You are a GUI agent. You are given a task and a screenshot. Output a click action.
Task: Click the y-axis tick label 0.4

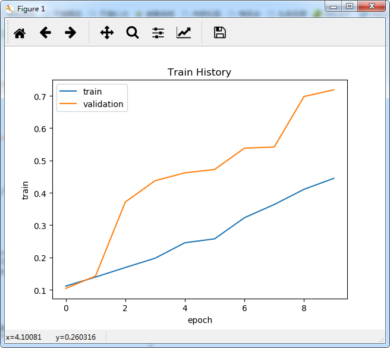click(40, 194)
